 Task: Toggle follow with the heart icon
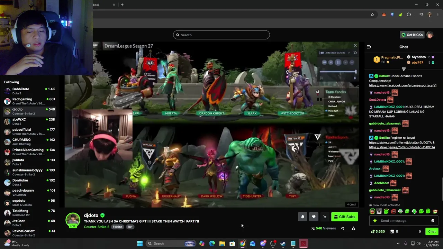click(x=314, y=217)
